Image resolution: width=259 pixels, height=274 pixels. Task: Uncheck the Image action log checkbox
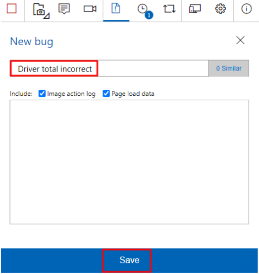[42, 93]
